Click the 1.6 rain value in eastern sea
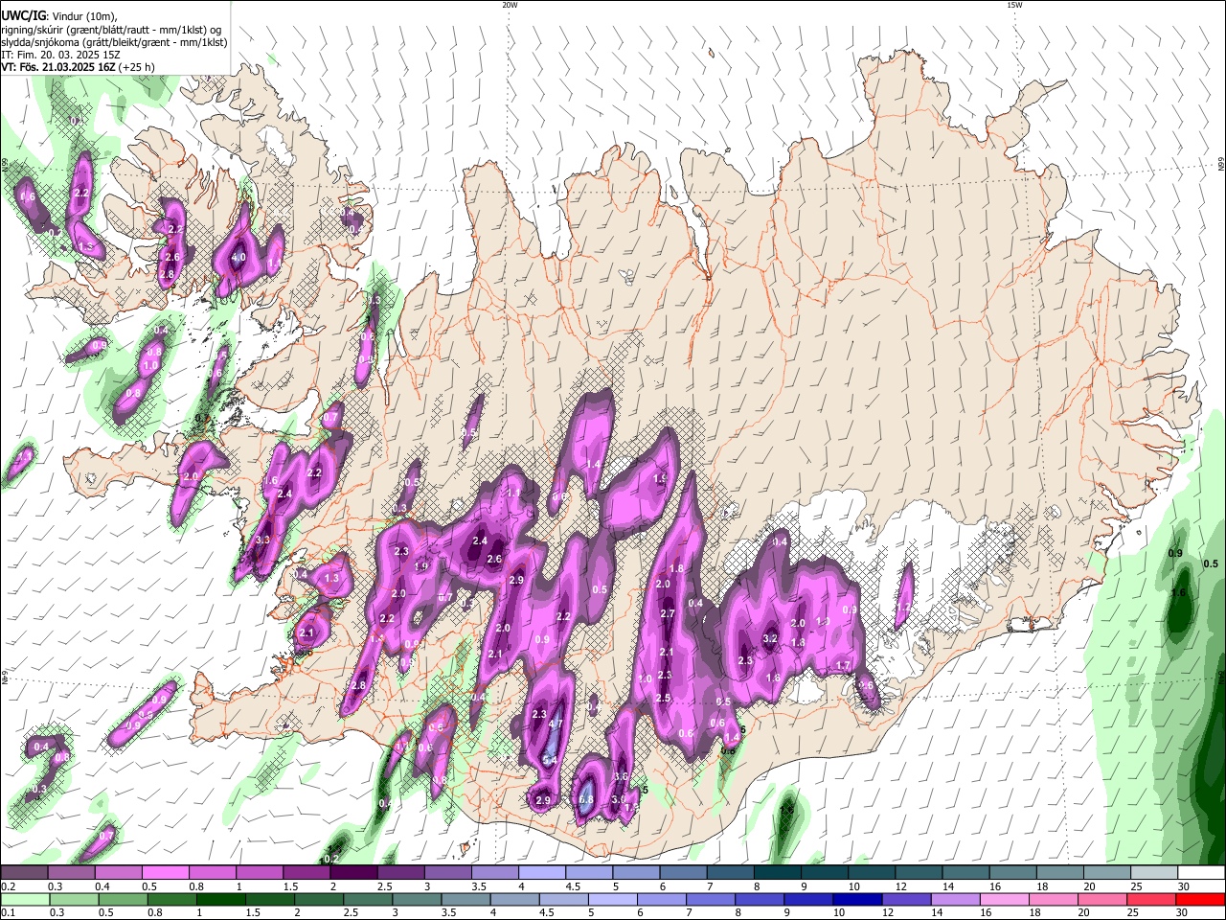Viewport: 1226px width, 920px height. pos(1178,593)
